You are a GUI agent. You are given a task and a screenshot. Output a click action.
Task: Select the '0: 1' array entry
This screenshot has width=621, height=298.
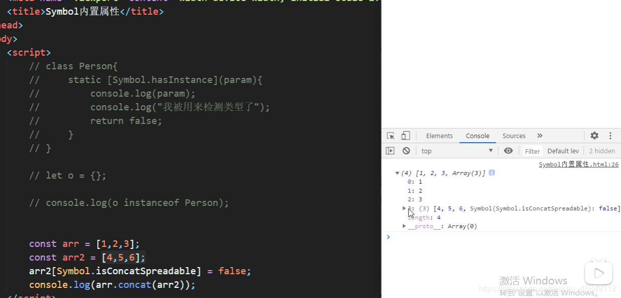tap(415, 182)
